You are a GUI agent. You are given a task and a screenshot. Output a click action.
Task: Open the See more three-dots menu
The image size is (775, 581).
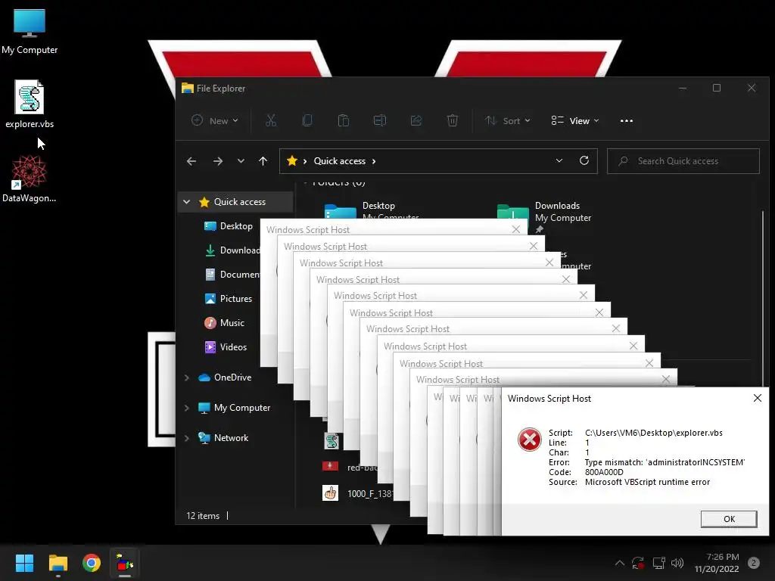[626, 120]
